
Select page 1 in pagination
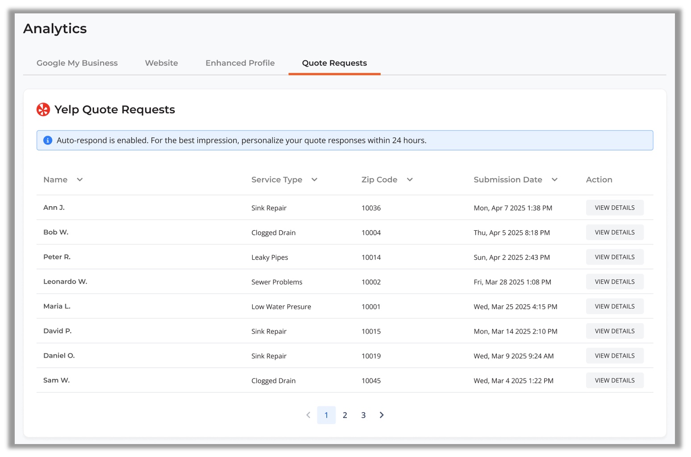[326, 415]
